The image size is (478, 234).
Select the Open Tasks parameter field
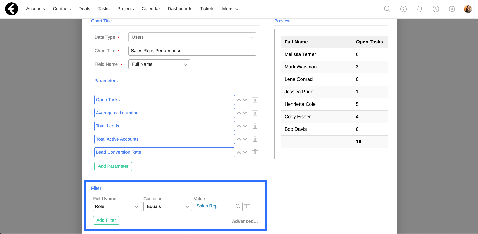pyautogui.click(x=164, y=100)
